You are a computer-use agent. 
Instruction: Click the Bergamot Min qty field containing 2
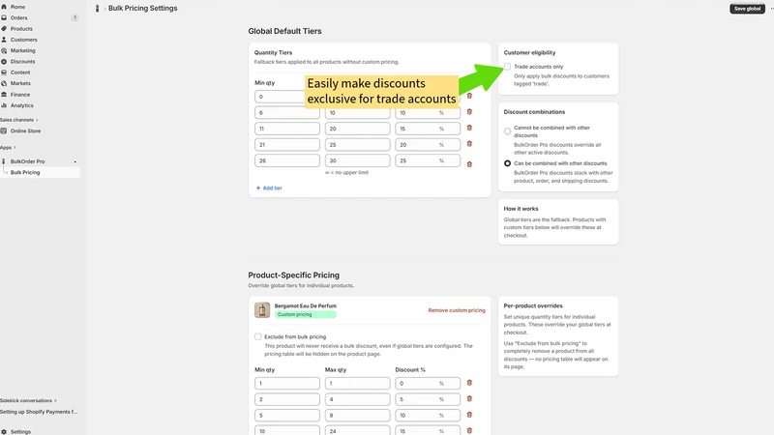point(287,399)
